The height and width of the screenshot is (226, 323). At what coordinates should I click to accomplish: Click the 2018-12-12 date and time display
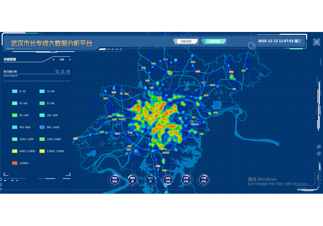pyautogui.click(x=279, y=41)
